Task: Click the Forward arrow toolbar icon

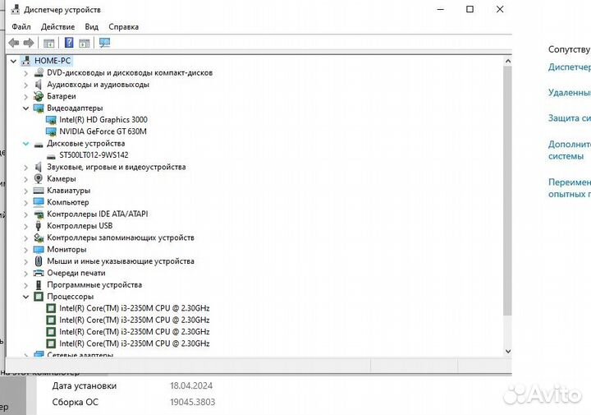Action: [x=29, y=43]
